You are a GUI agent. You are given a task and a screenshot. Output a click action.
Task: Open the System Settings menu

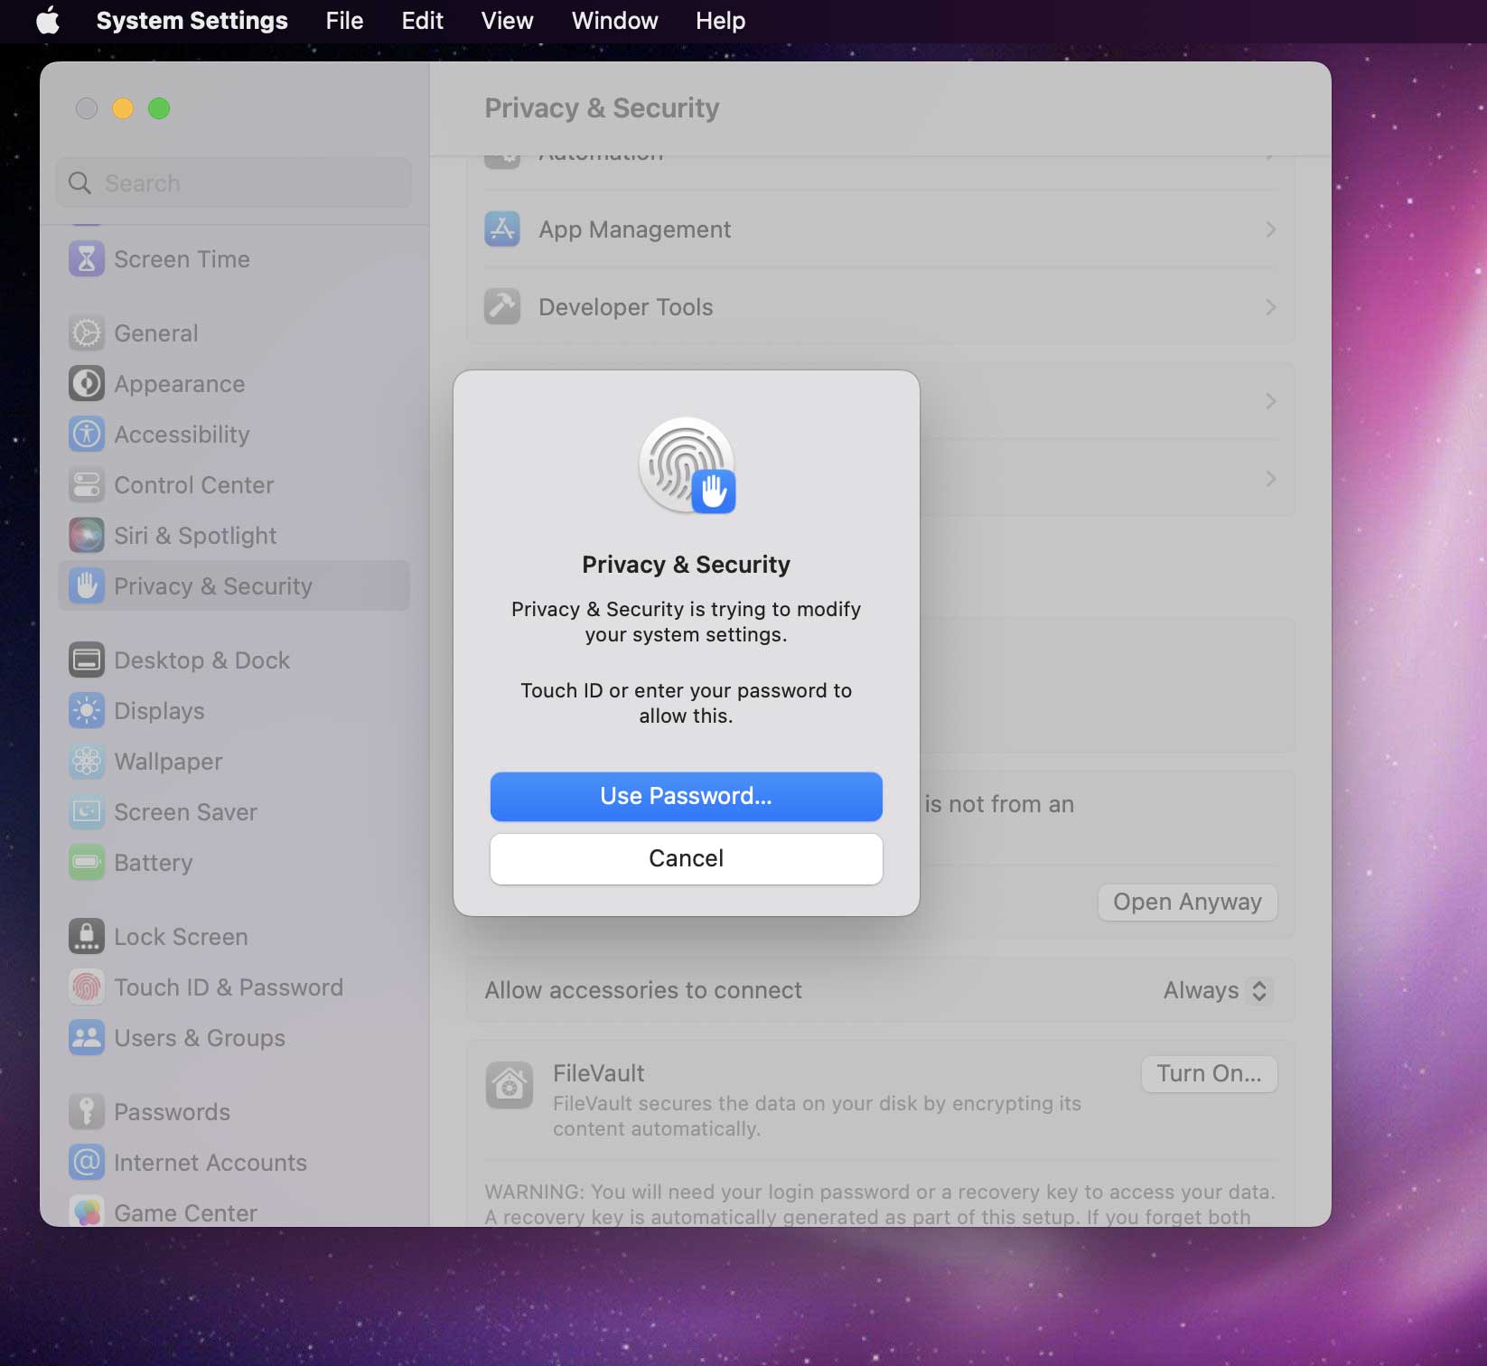tap(192, 21)
